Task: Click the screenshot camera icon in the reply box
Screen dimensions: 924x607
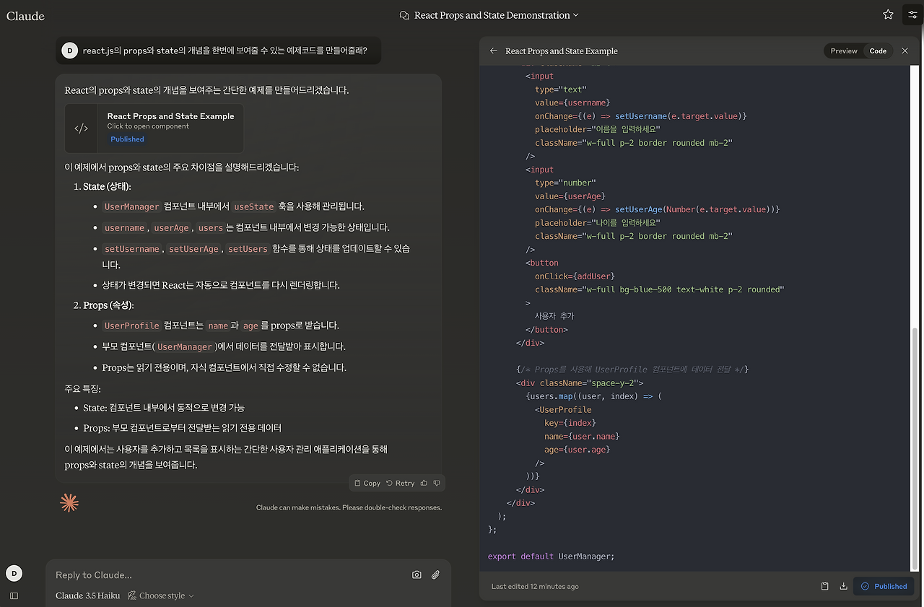Action: click(417, 575)
